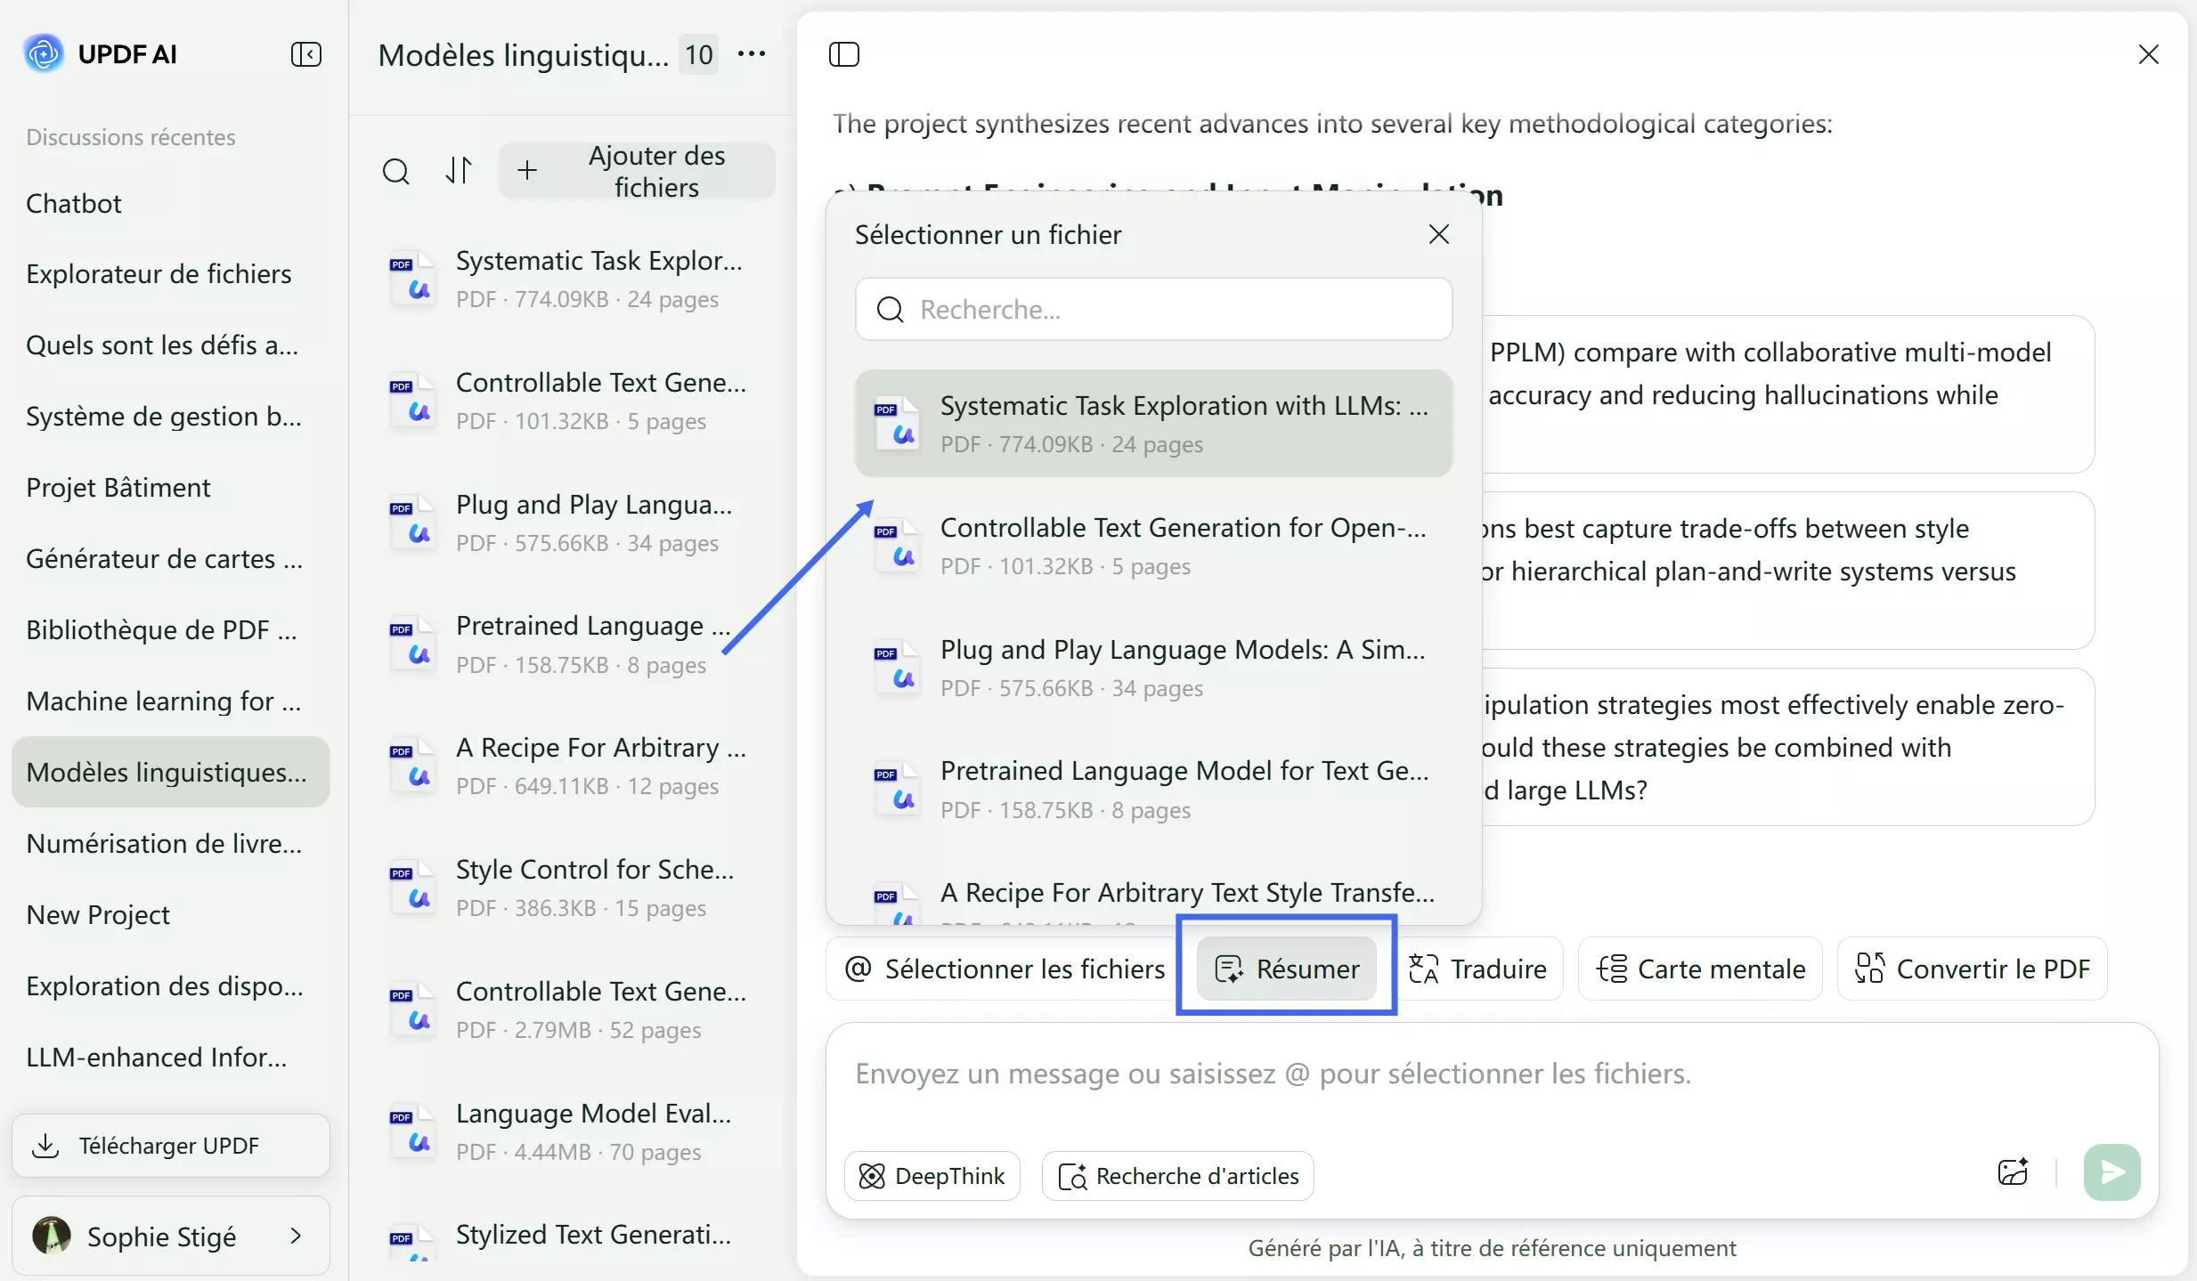Click the Carte mentale button
The width and height of the screenshot is (2197, 1281).
click(1700, 969)
